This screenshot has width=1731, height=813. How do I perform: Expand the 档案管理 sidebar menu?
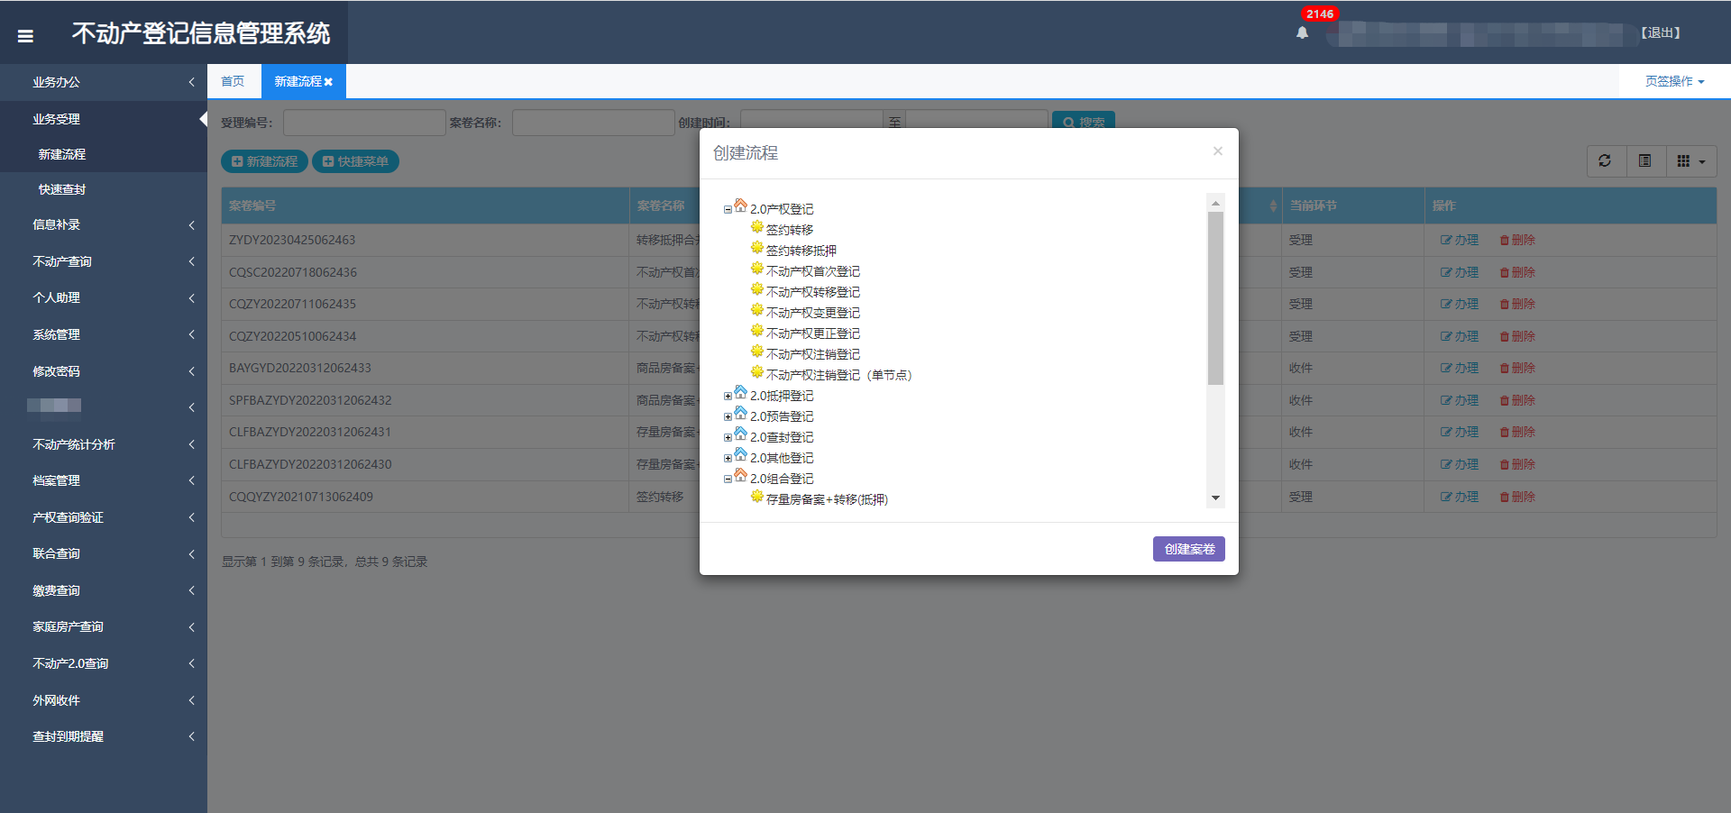point(104,480)
